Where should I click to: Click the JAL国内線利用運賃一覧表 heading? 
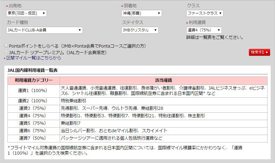(33, 70)
